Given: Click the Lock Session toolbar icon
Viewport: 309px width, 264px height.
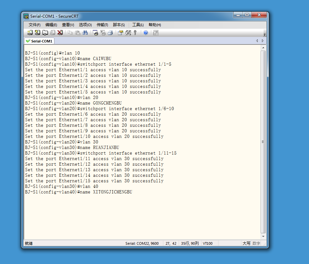Looking at the screenshot, I should (156, 33).
